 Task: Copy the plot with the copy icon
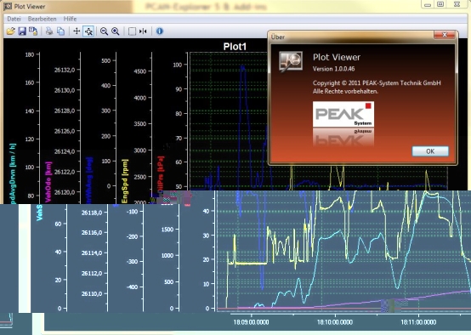click(60, 31)
